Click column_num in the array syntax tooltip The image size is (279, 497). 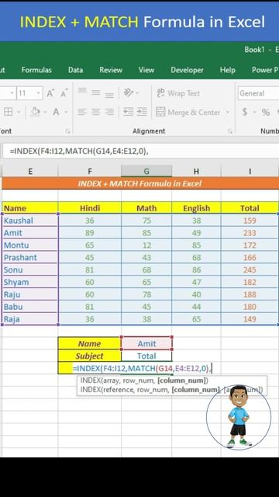[182, 381]
